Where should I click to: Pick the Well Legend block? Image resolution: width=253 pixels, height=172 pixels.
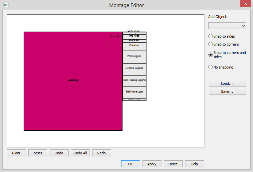134,57
